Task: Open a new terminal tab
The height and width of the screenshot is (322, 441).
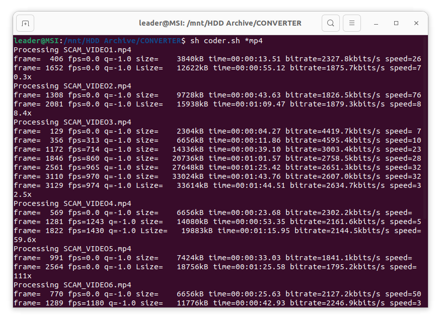Action: (x=25, y=23)
